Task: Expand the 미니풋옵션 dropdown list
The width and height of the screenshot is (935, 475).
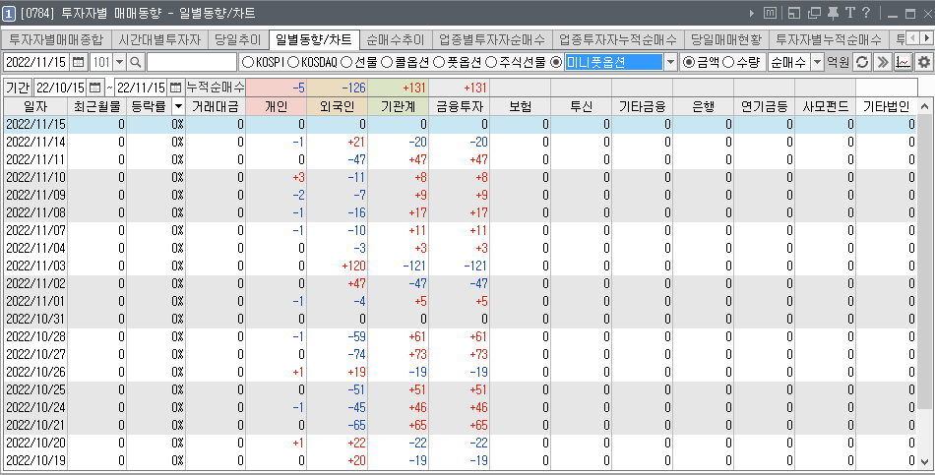Action: [671, 62]
